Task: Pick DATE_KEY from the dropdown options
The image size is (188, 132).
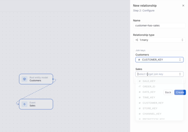Action: pos(149,92)
